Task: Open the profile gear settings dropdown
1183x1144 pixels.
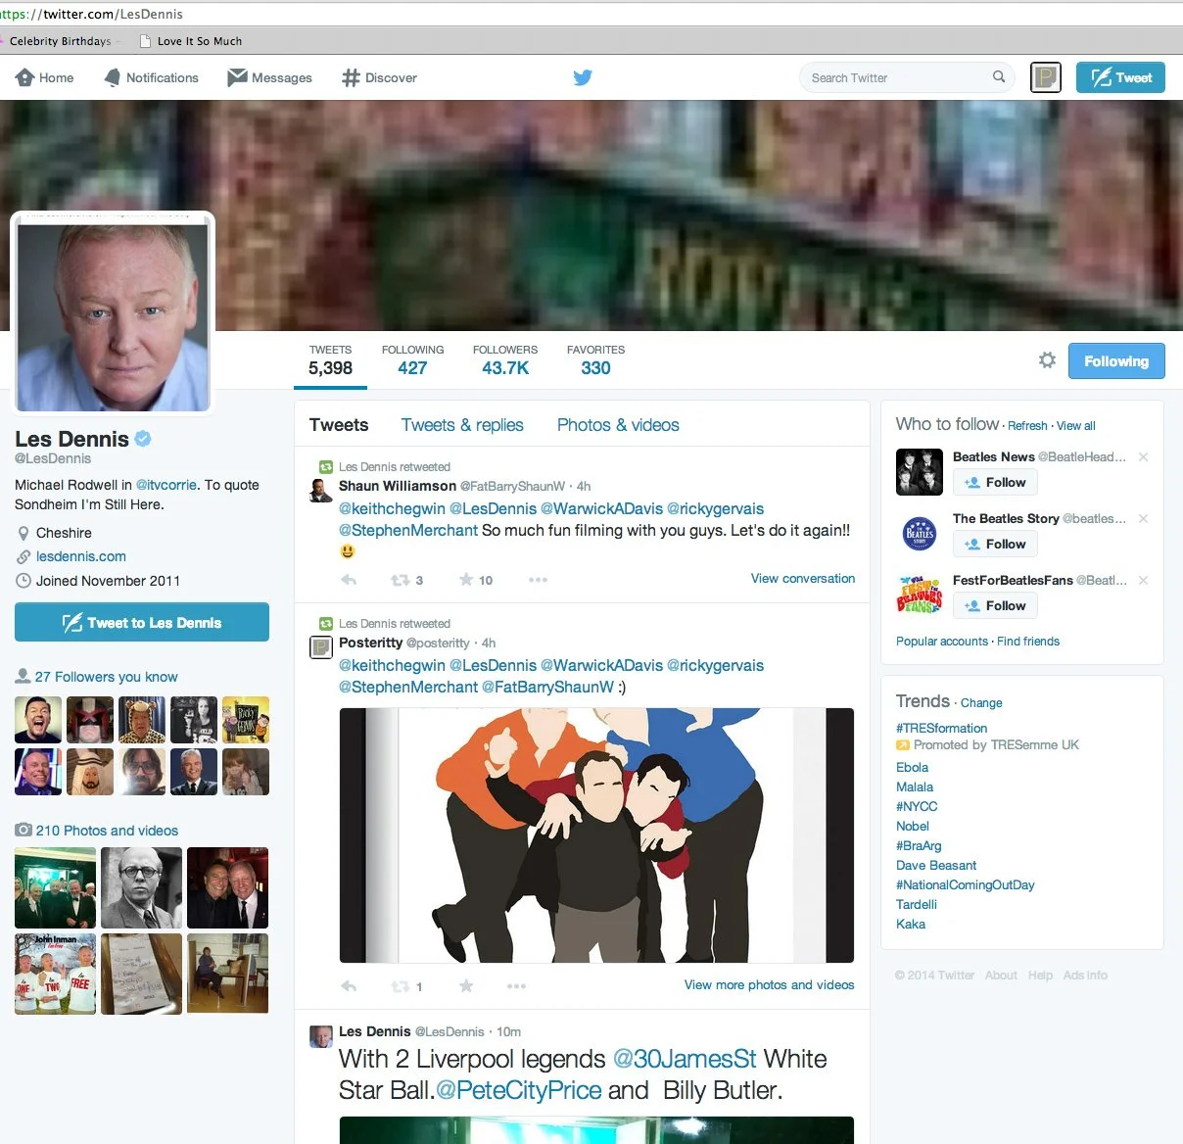Action: (1047, 360)
